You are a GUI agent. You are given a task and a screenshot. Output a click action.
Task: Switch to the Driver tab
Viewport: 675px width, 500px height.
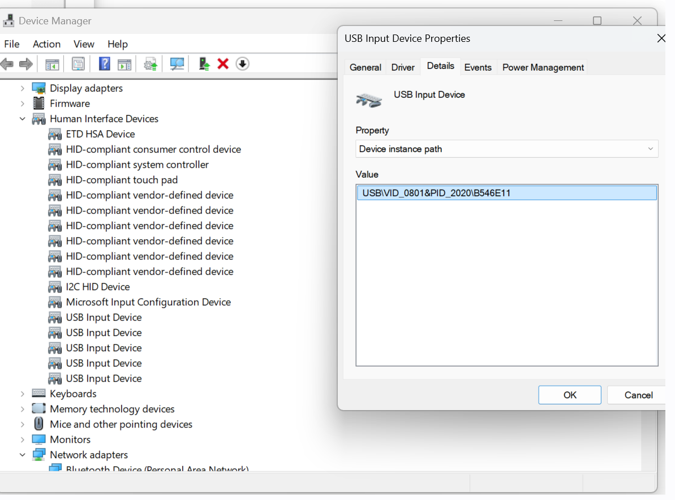pos(403,67)
